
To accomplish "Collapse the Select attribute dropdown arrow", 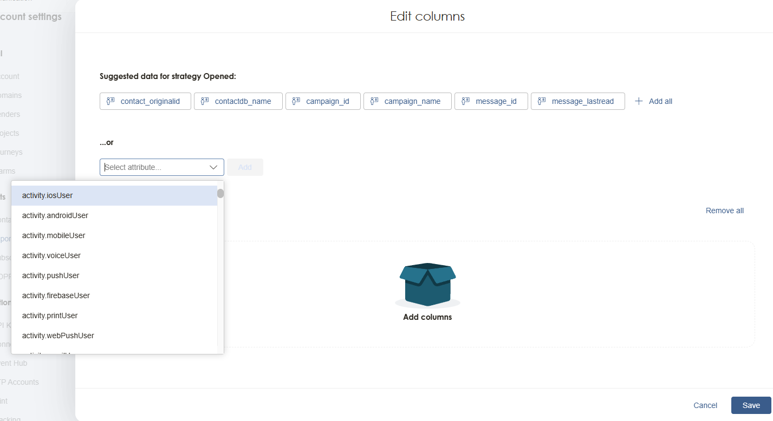I will click(213, 167).
